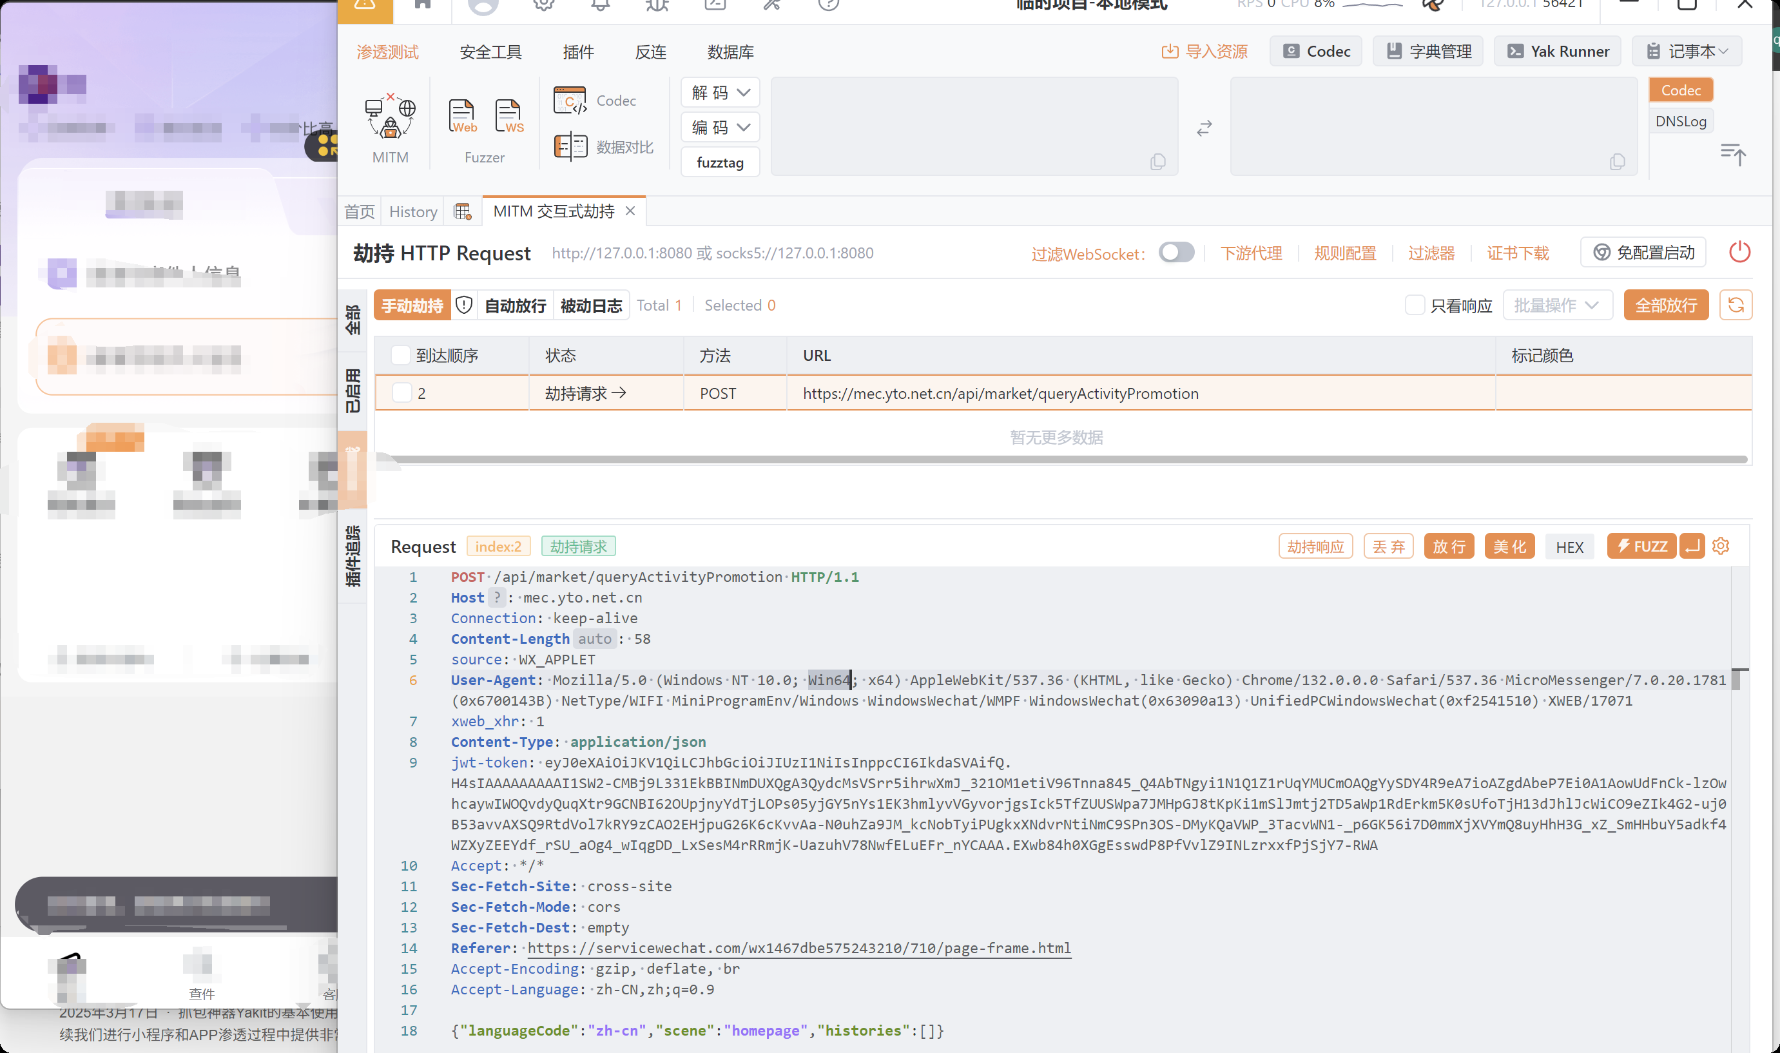
Task: Expand the 编码 dropdown
Action: tap(720, 127)
